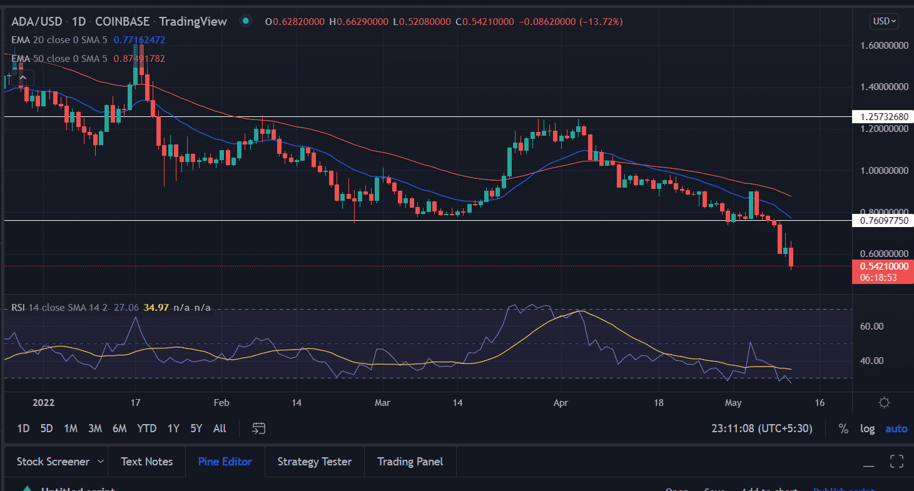The height and width of the screenshot is (491, 914).
Task: Minimize the bottom editor panel
Action: pos(868,463)
